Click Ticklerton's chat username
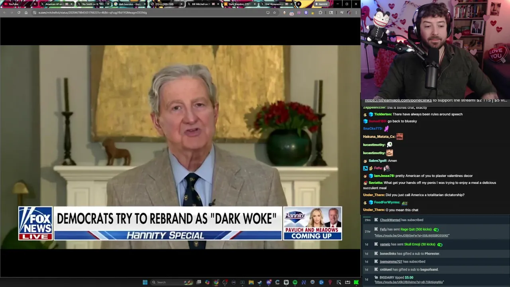Viewport: 510px width, 287px height. (x=382, y=114)
